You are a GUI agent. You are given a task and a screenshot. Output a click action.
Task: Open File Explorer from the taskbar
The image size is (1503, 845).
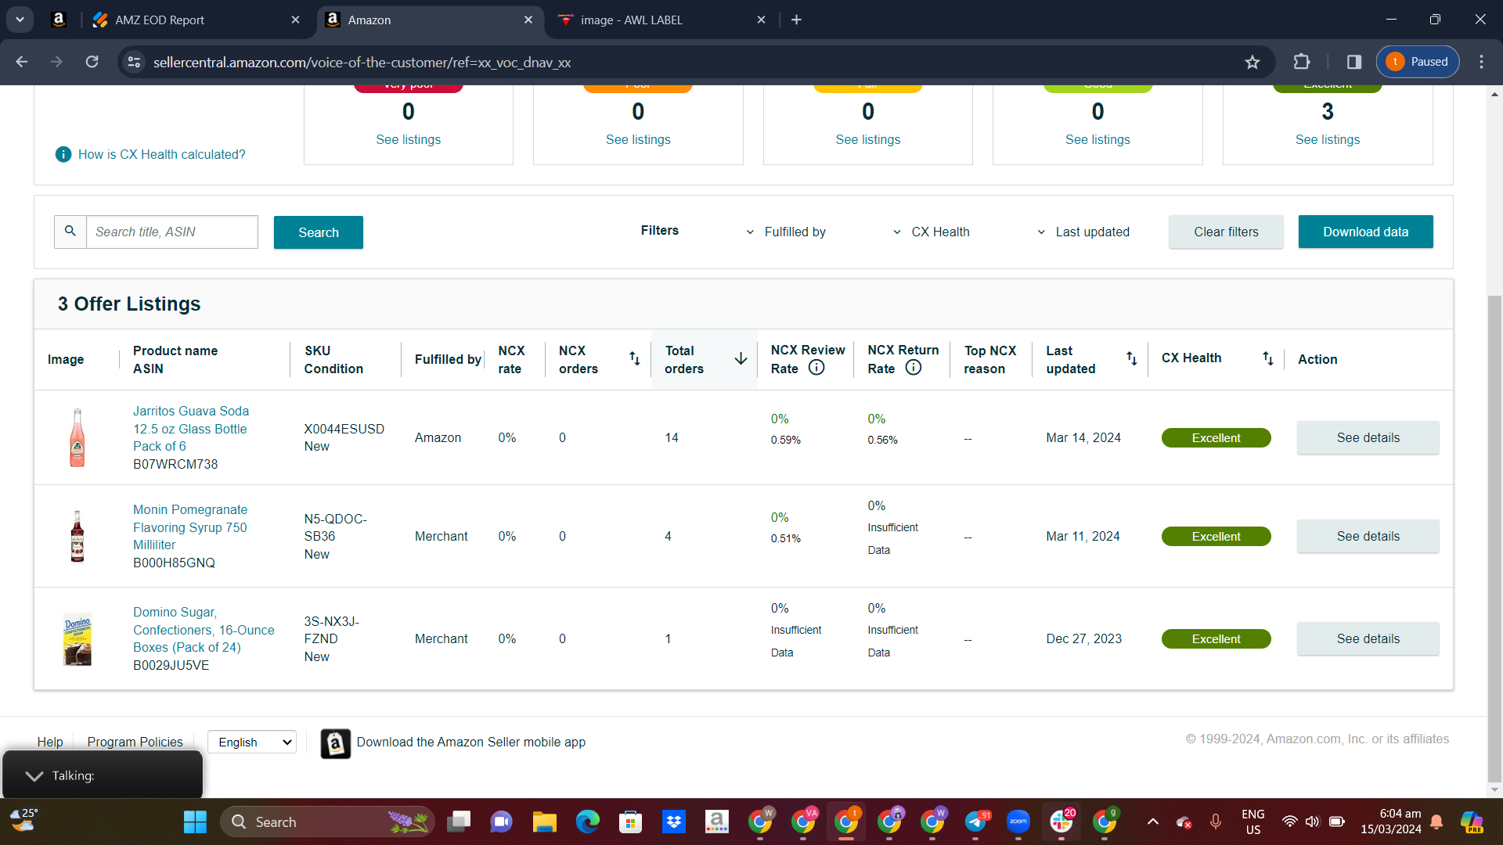pos(544,822)
